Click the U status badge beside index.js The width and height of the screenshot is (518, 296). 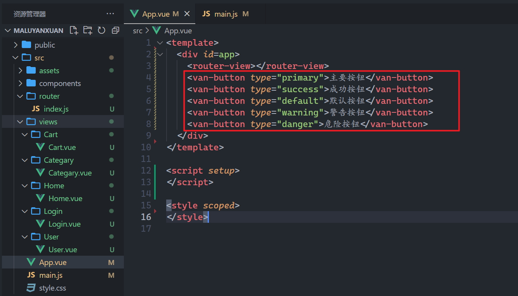[x=112, y=109]
